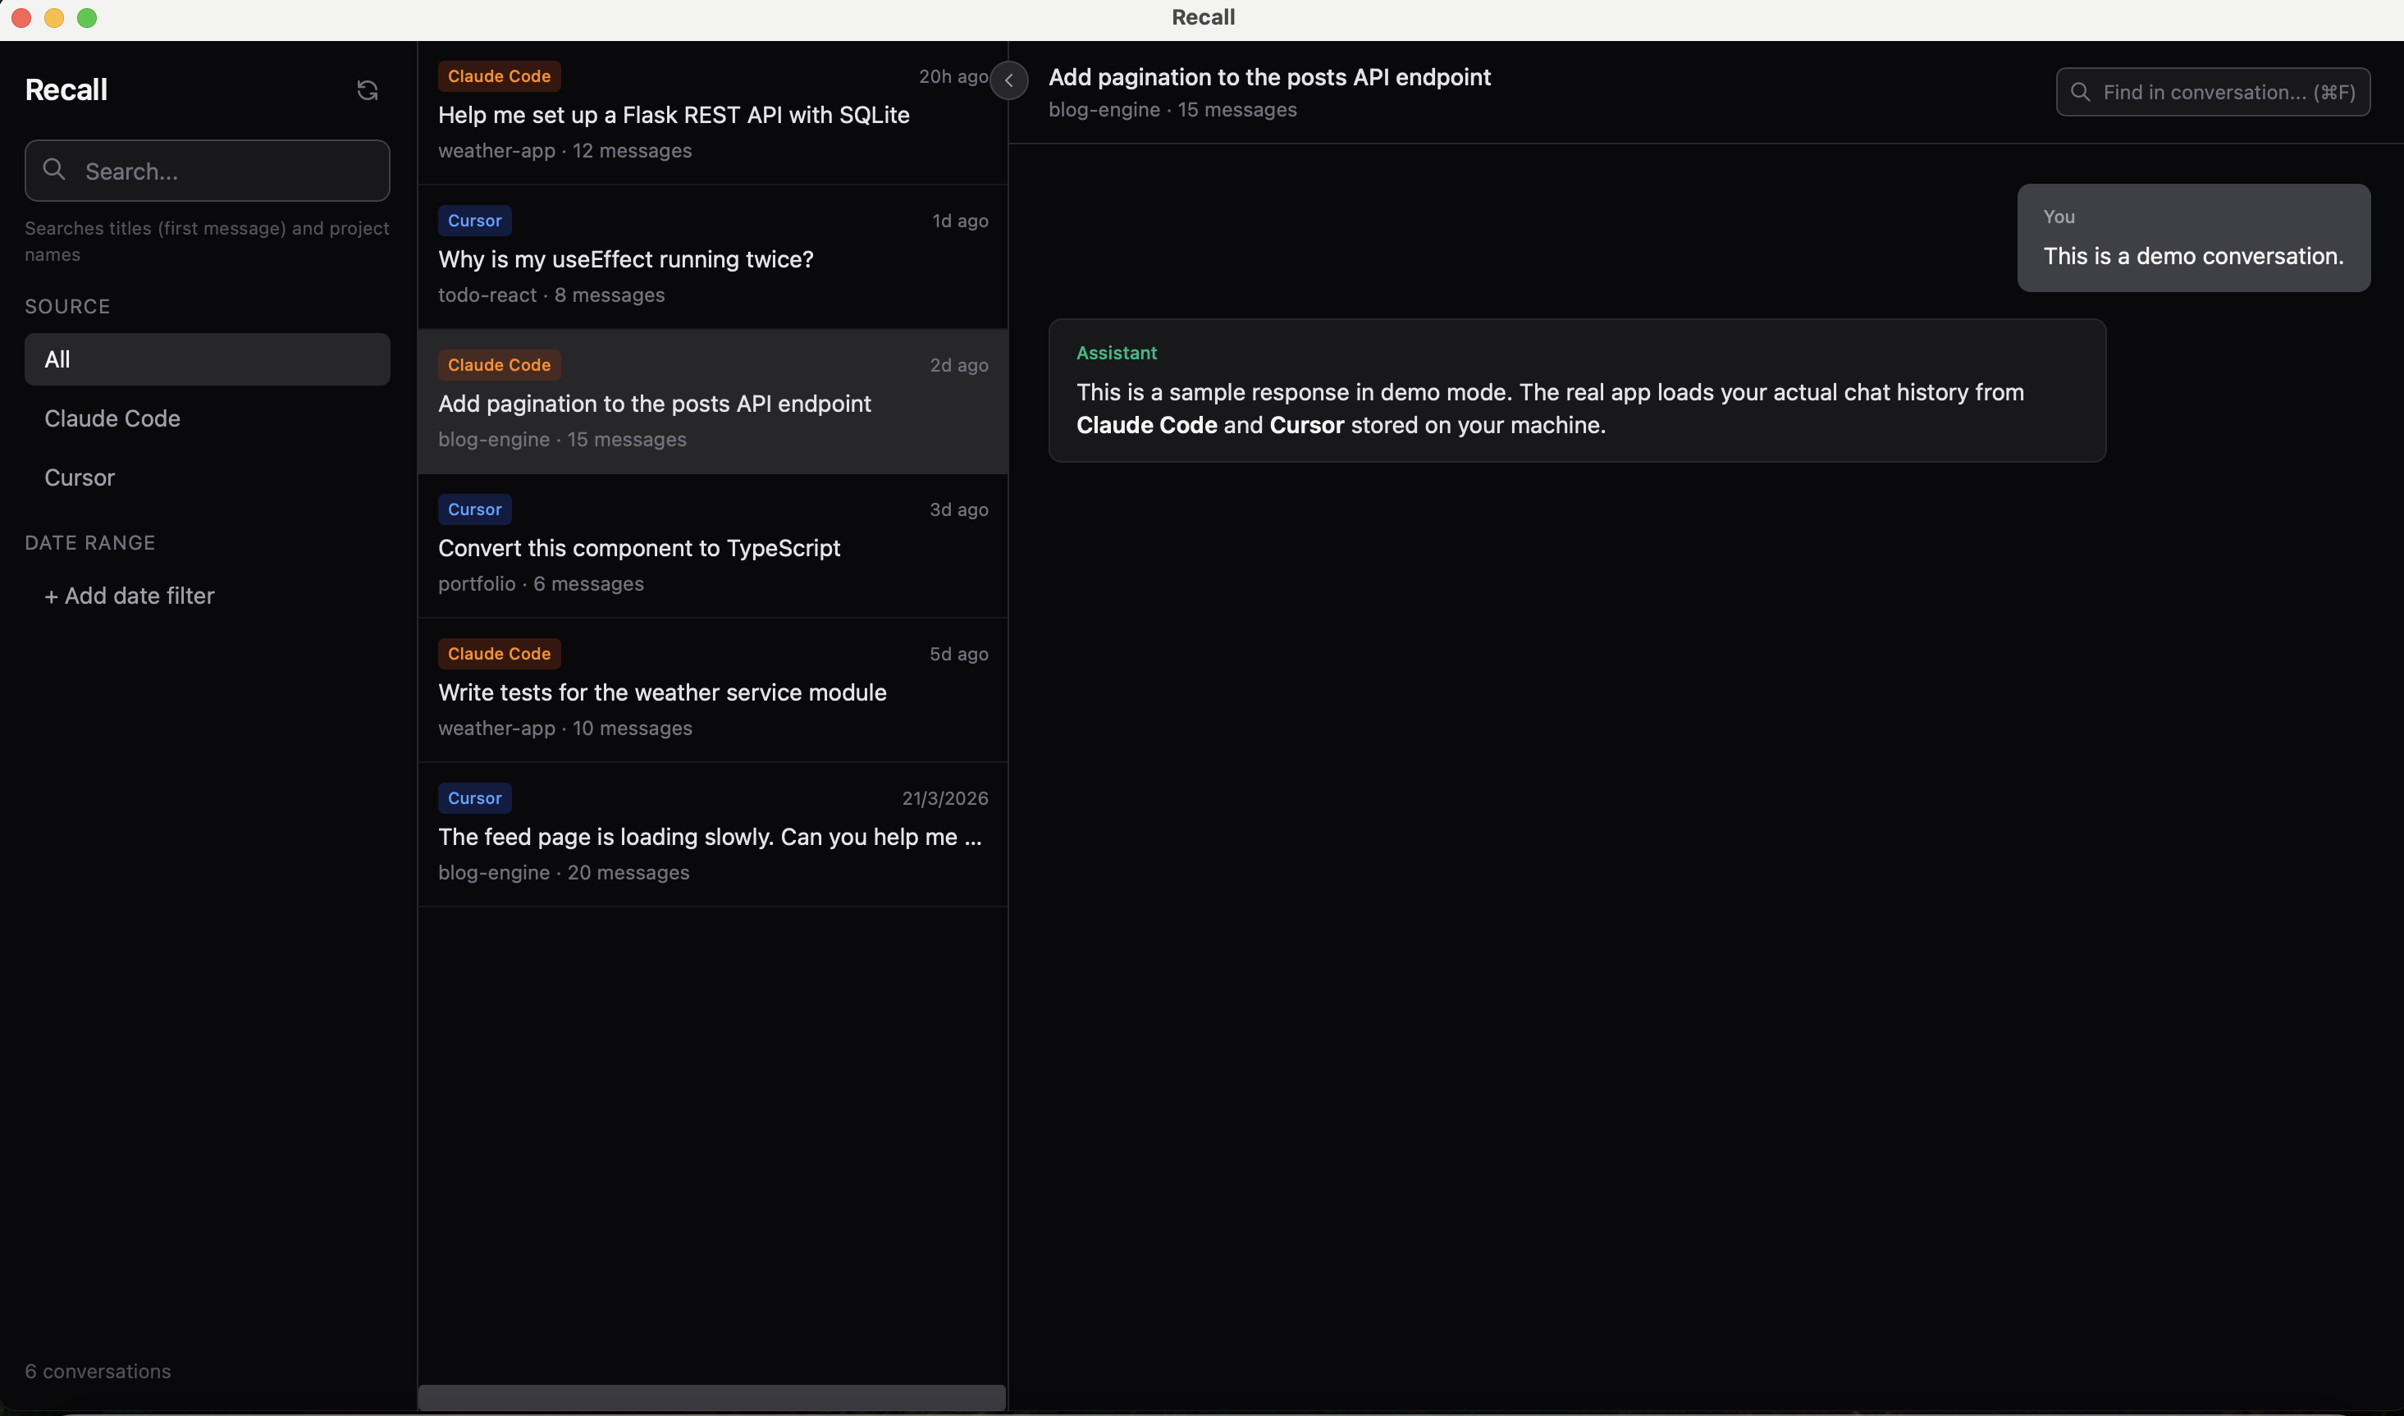This screenshot has height=1416, width=2404.
Task: Select the All source filter
Action: [x=207, y=359]
